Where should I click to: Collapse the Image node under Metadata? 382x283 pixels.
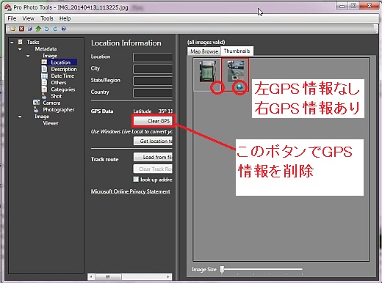click(x=28, y=56)
